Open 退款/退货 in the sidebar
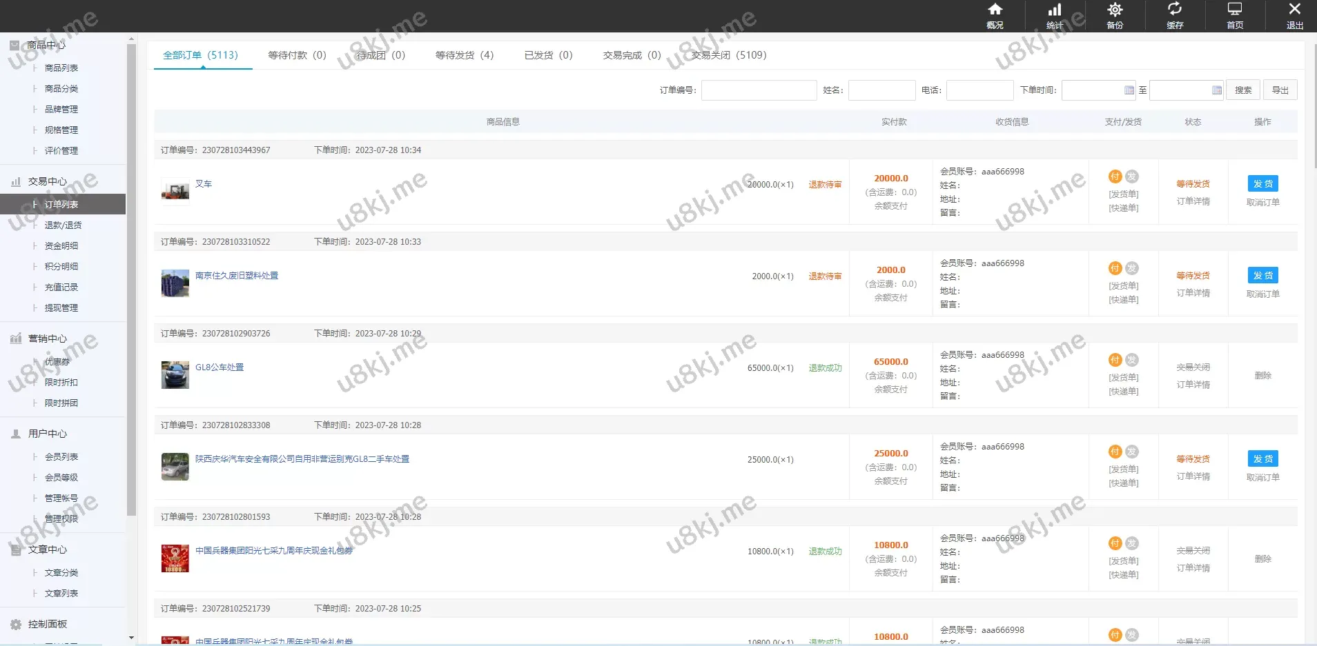1317x646 pixels. (x=63, y=225)
